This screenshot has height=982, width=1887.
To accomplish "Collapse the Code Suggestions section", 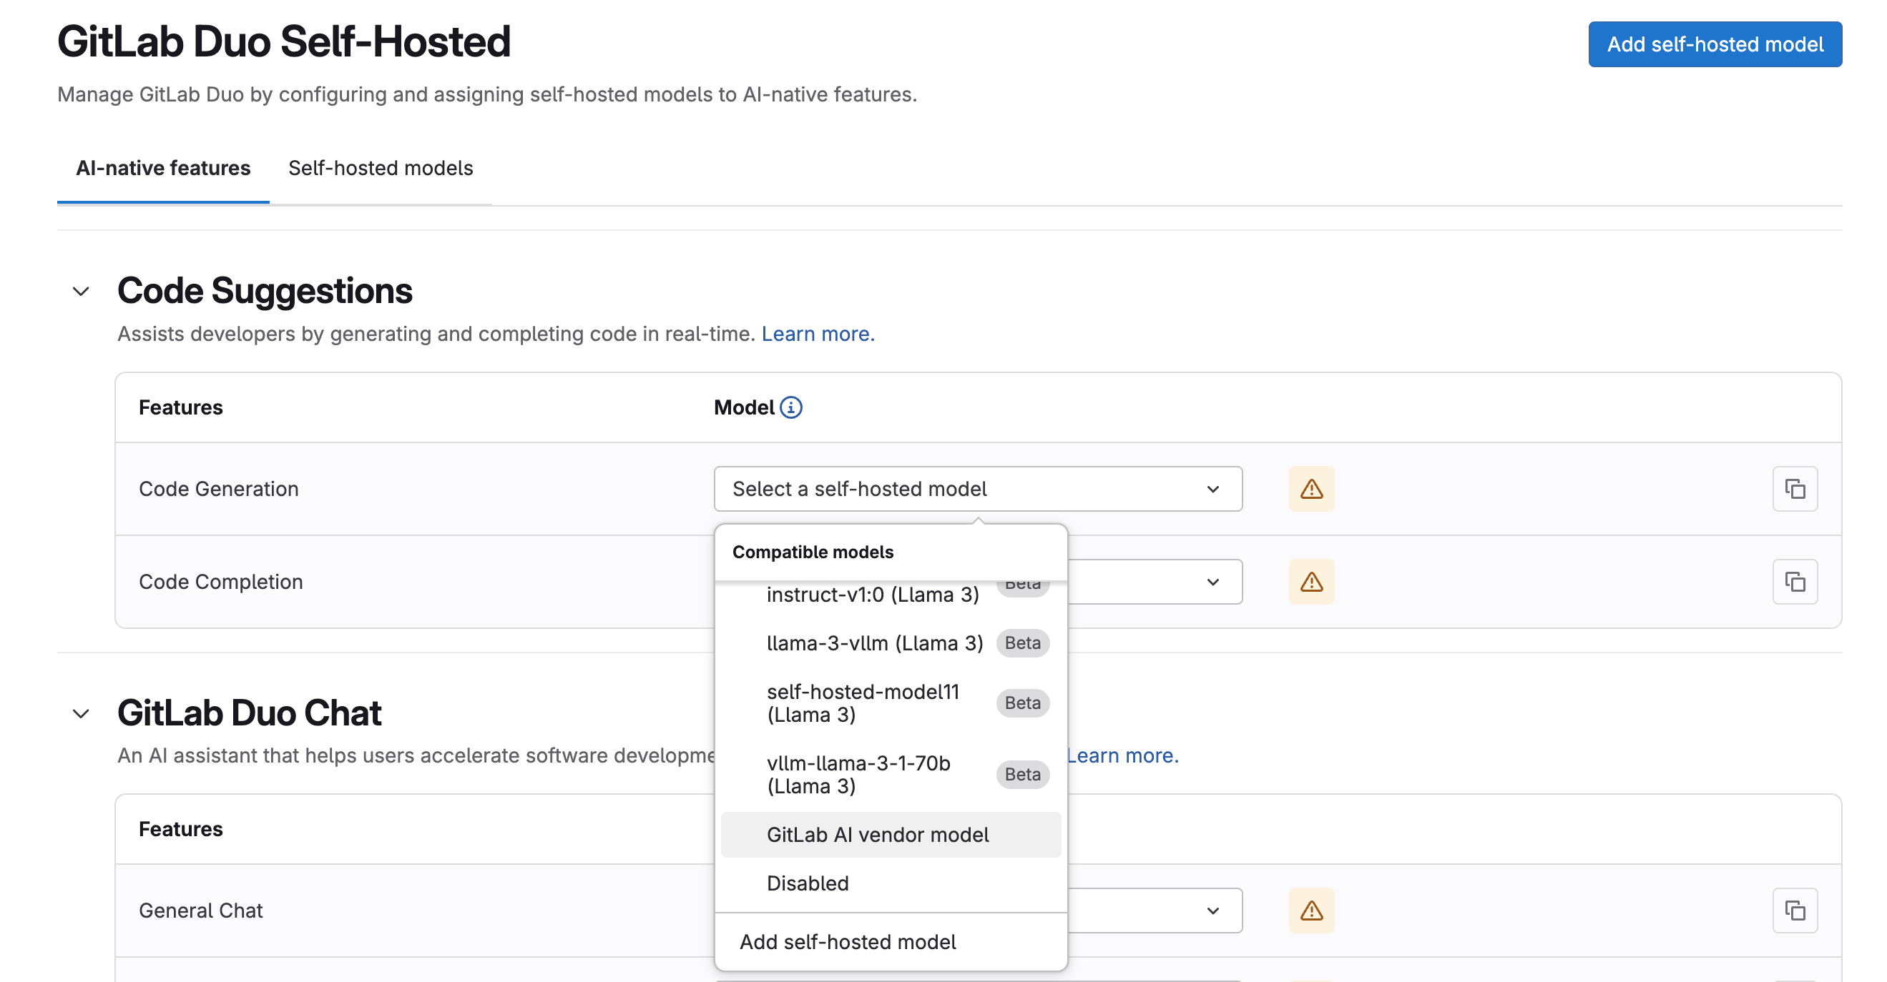I will coord(81,291).
